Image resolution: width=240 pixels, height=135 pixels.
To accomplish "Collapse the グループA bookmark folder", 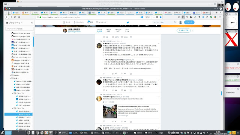I will tap(12, 93).
